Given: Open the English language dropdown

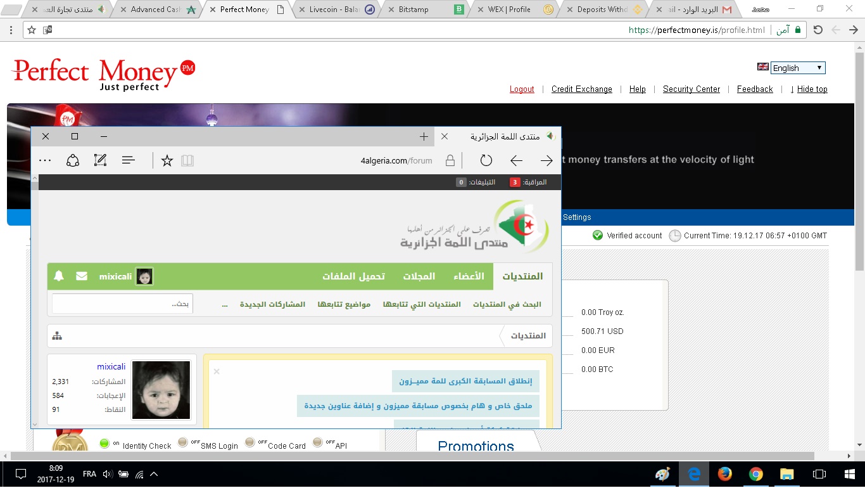Looking at the screenshot, I should (x=797, y=68).
